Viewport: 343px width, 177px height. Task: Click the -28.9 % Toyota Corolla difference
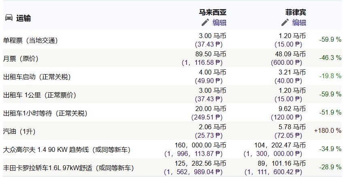330,167
